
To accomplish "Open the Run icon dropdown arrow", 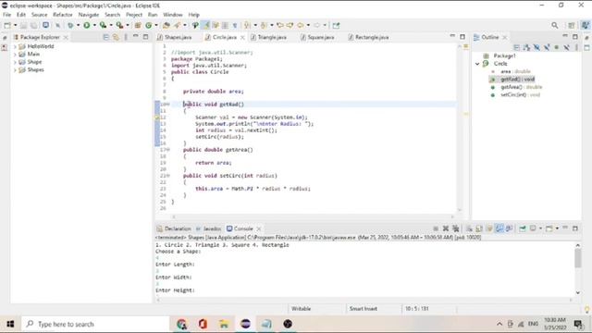I will [x=94, y=25].
